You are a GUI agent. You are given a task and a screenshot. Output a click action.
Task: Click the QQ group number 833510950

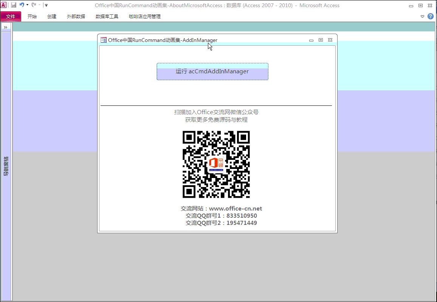(x=242, y=216)
